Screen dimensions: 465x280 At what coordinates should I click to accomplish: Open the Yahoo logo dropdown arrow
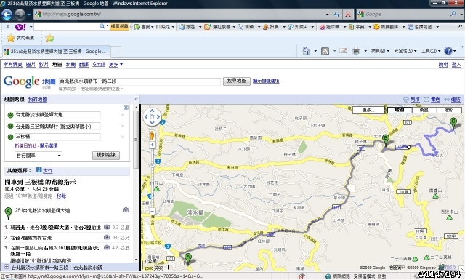31,27
